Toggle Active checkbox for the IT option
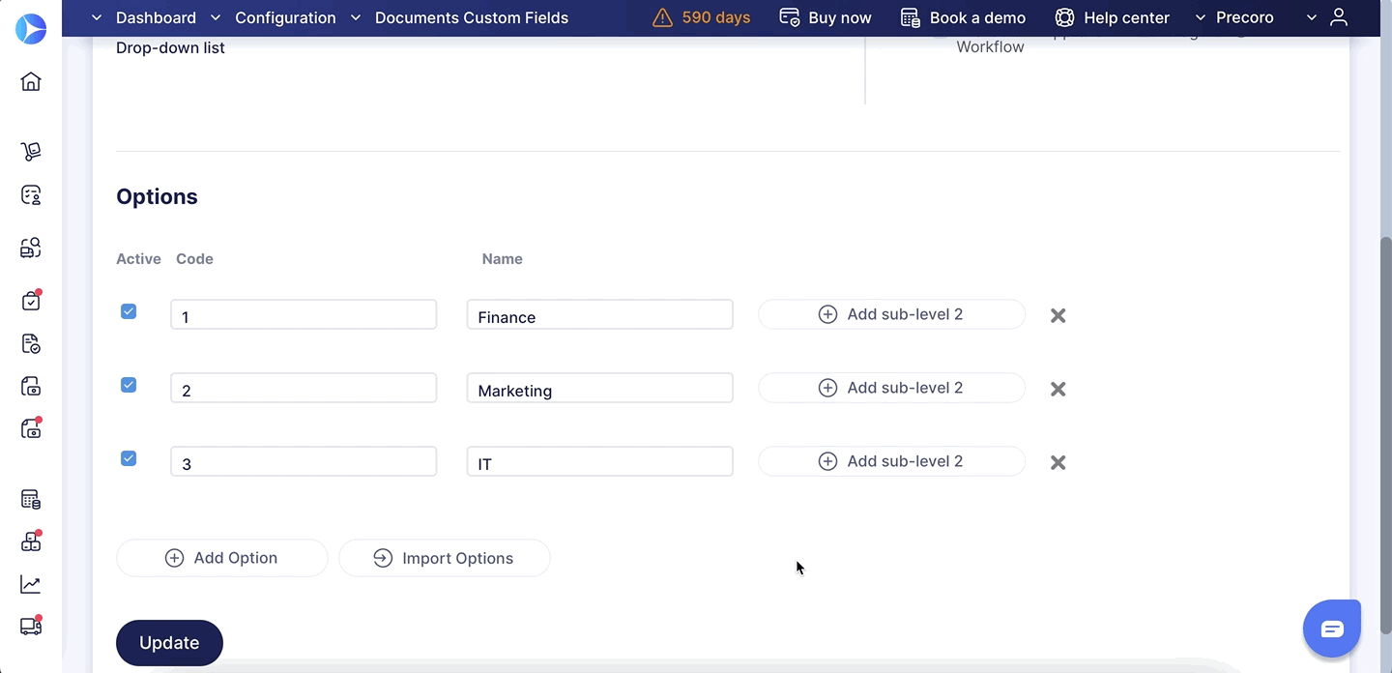 [129, 458]
